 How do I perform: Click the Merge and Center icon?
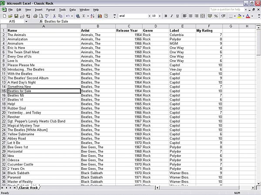203,16
